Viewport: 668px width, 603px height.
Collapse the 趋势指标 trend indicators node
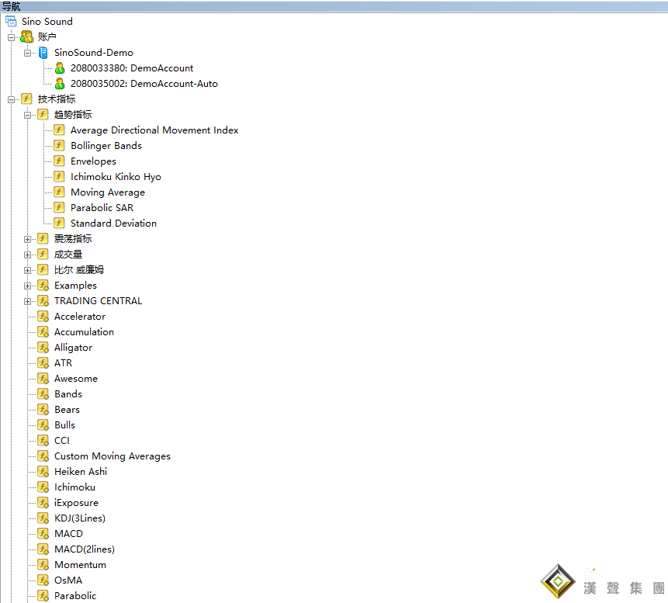click(27, 115)
